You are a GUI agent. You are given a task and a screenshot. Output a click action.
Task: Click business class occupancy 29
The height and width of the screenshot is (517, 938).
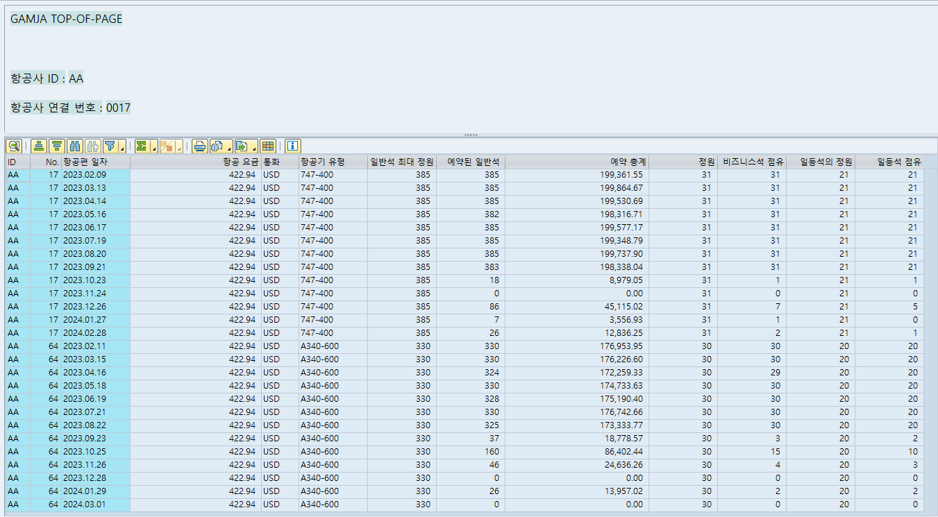[752, 373]
